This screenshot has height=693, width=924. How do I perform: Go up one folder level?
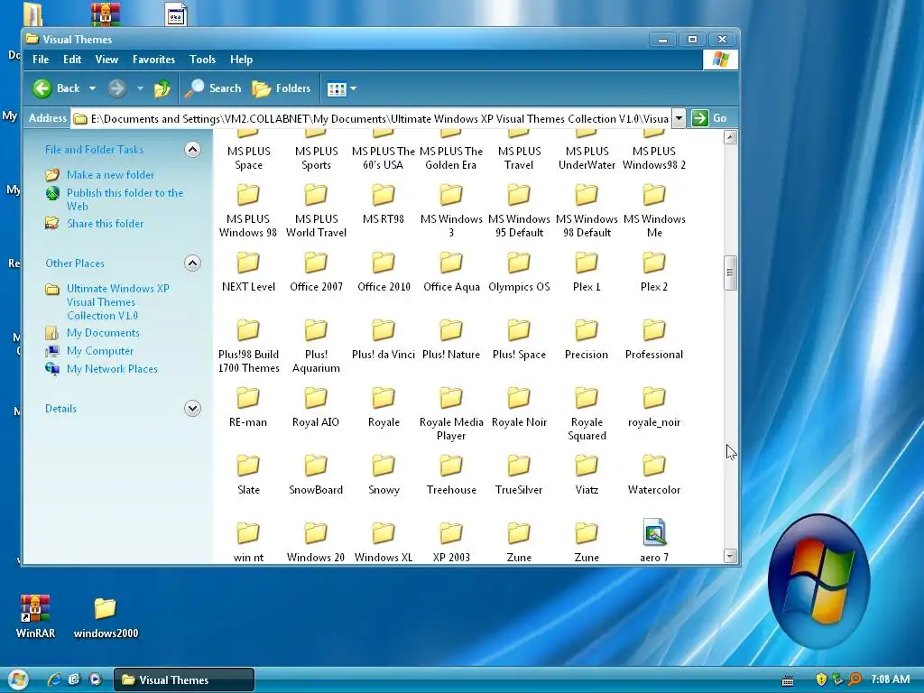click(x=162, y=88)
